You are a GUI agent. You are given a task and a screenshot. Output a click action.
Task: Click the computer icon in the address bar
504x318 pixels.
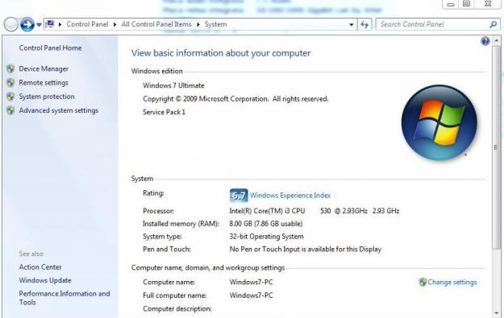click(x=50, y=24)
